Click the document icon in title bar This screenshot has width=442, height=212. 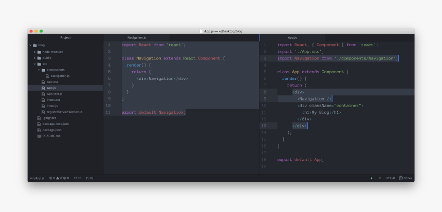tap(201, 31)
